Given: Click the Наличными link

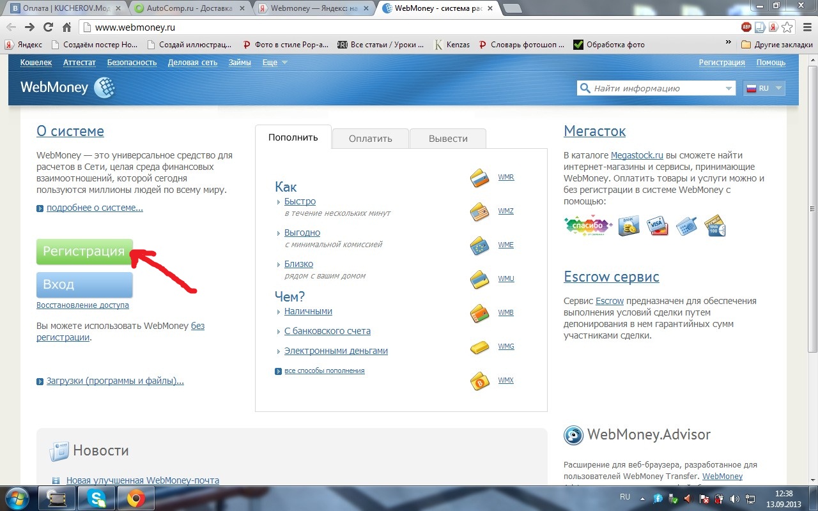Looking at the screenshot, I should point(308,312).
